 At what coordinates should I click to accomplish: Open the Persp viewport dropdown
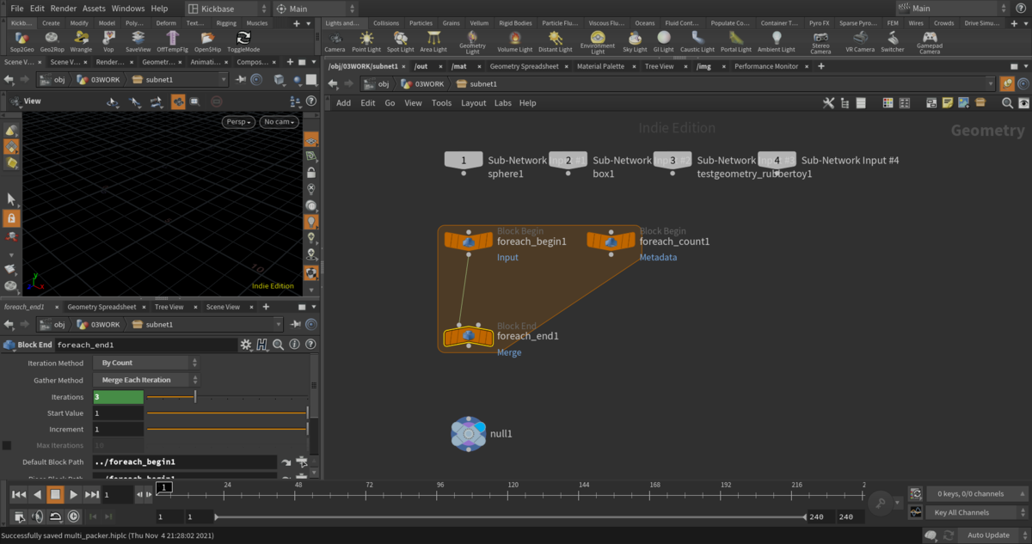[240, 122]
